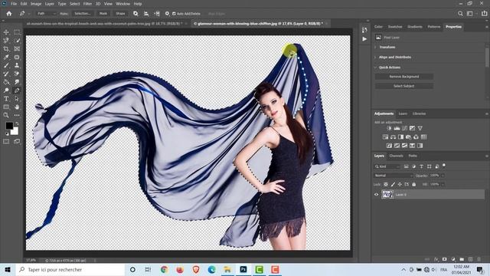
Task: Select the Horizontal Type tool
Action: click(x=6, y=99)
